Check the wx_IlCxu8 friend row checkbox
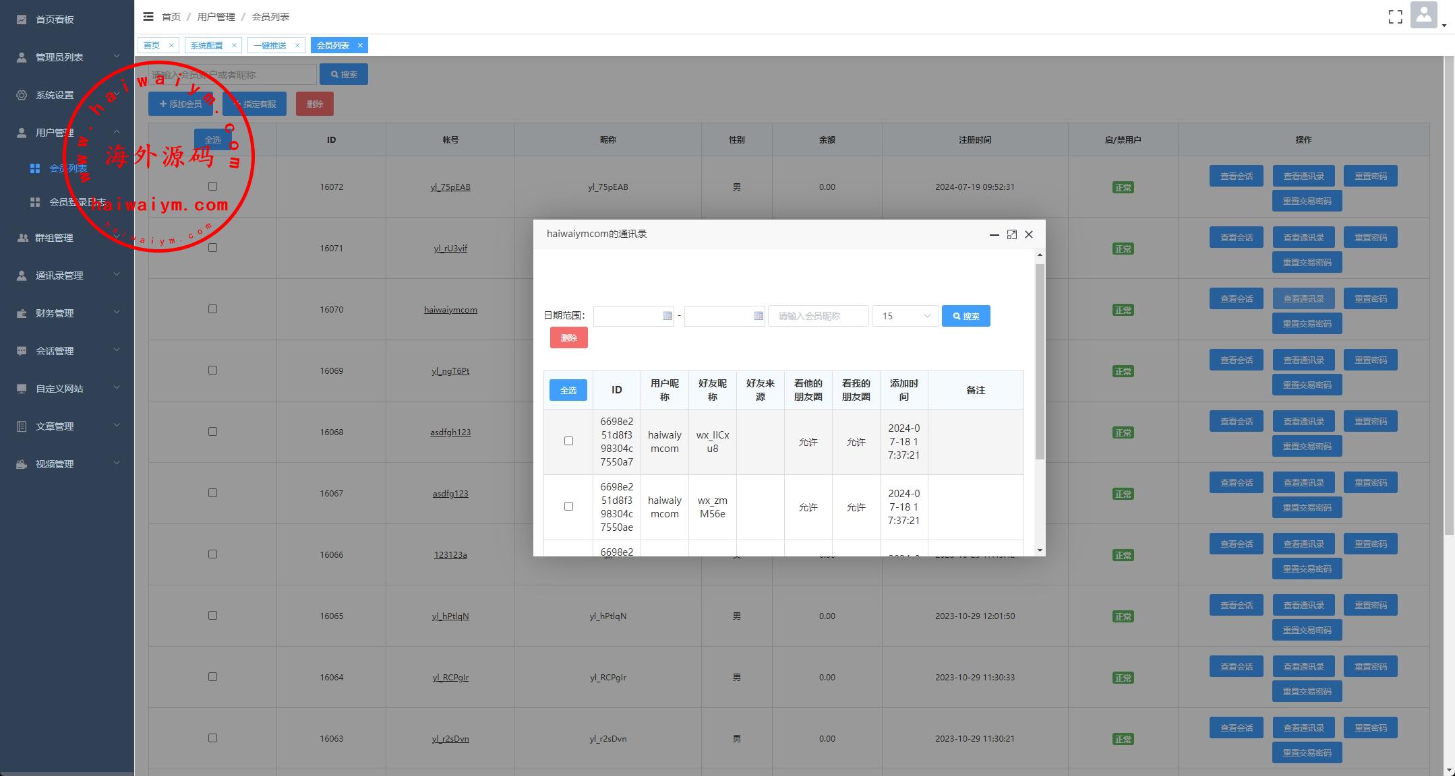Image resolution: width=1455 pixels, height=776 pixels. point(568,441)
